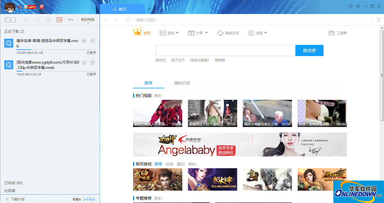Image resolution: width=384 pixels, height=203 pixels.
Task: Select the 仙侠 game filter
Action: tap(169, 164)
